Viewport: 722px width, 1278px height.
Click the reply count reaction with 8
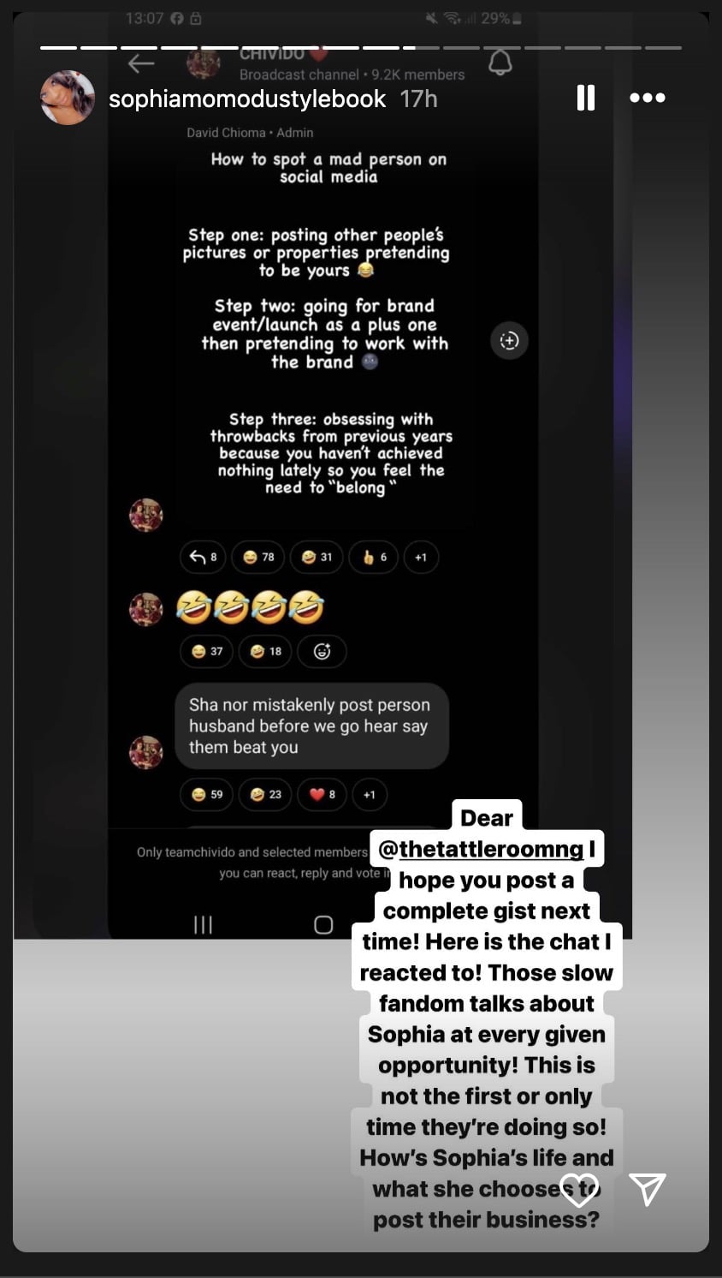pyautogui.click(x=203, y=558)
